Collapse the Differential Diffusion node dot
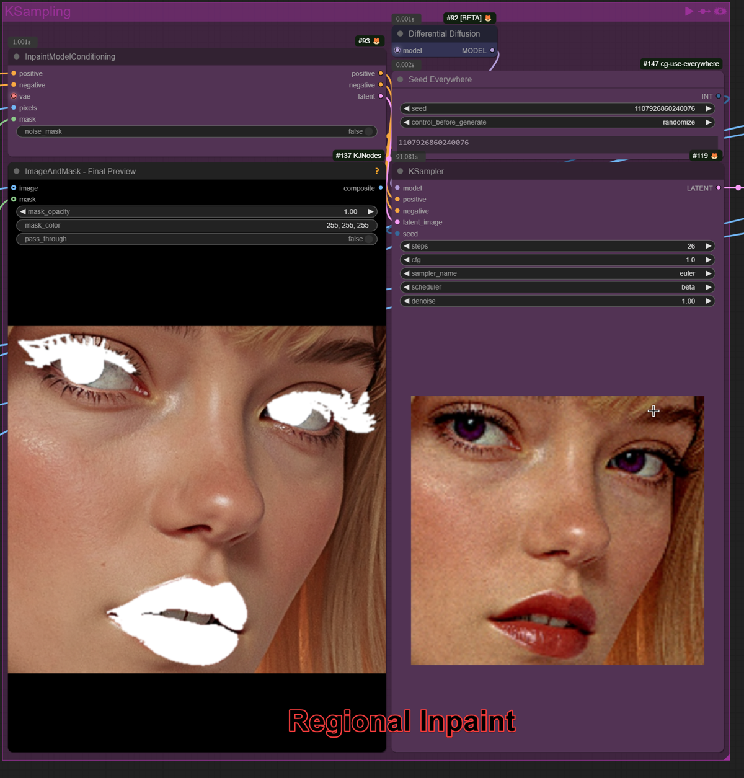The image size is (744, 778). point(400,33)
